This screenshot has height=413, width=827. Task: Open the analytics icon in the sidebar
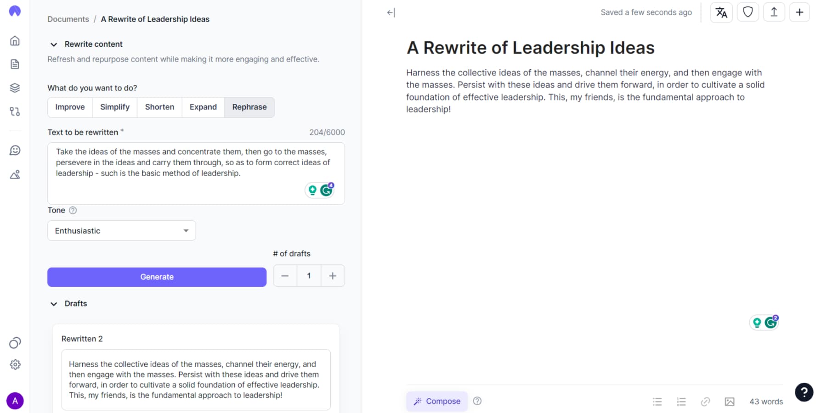pyautogui.click(x=15, y=175)
